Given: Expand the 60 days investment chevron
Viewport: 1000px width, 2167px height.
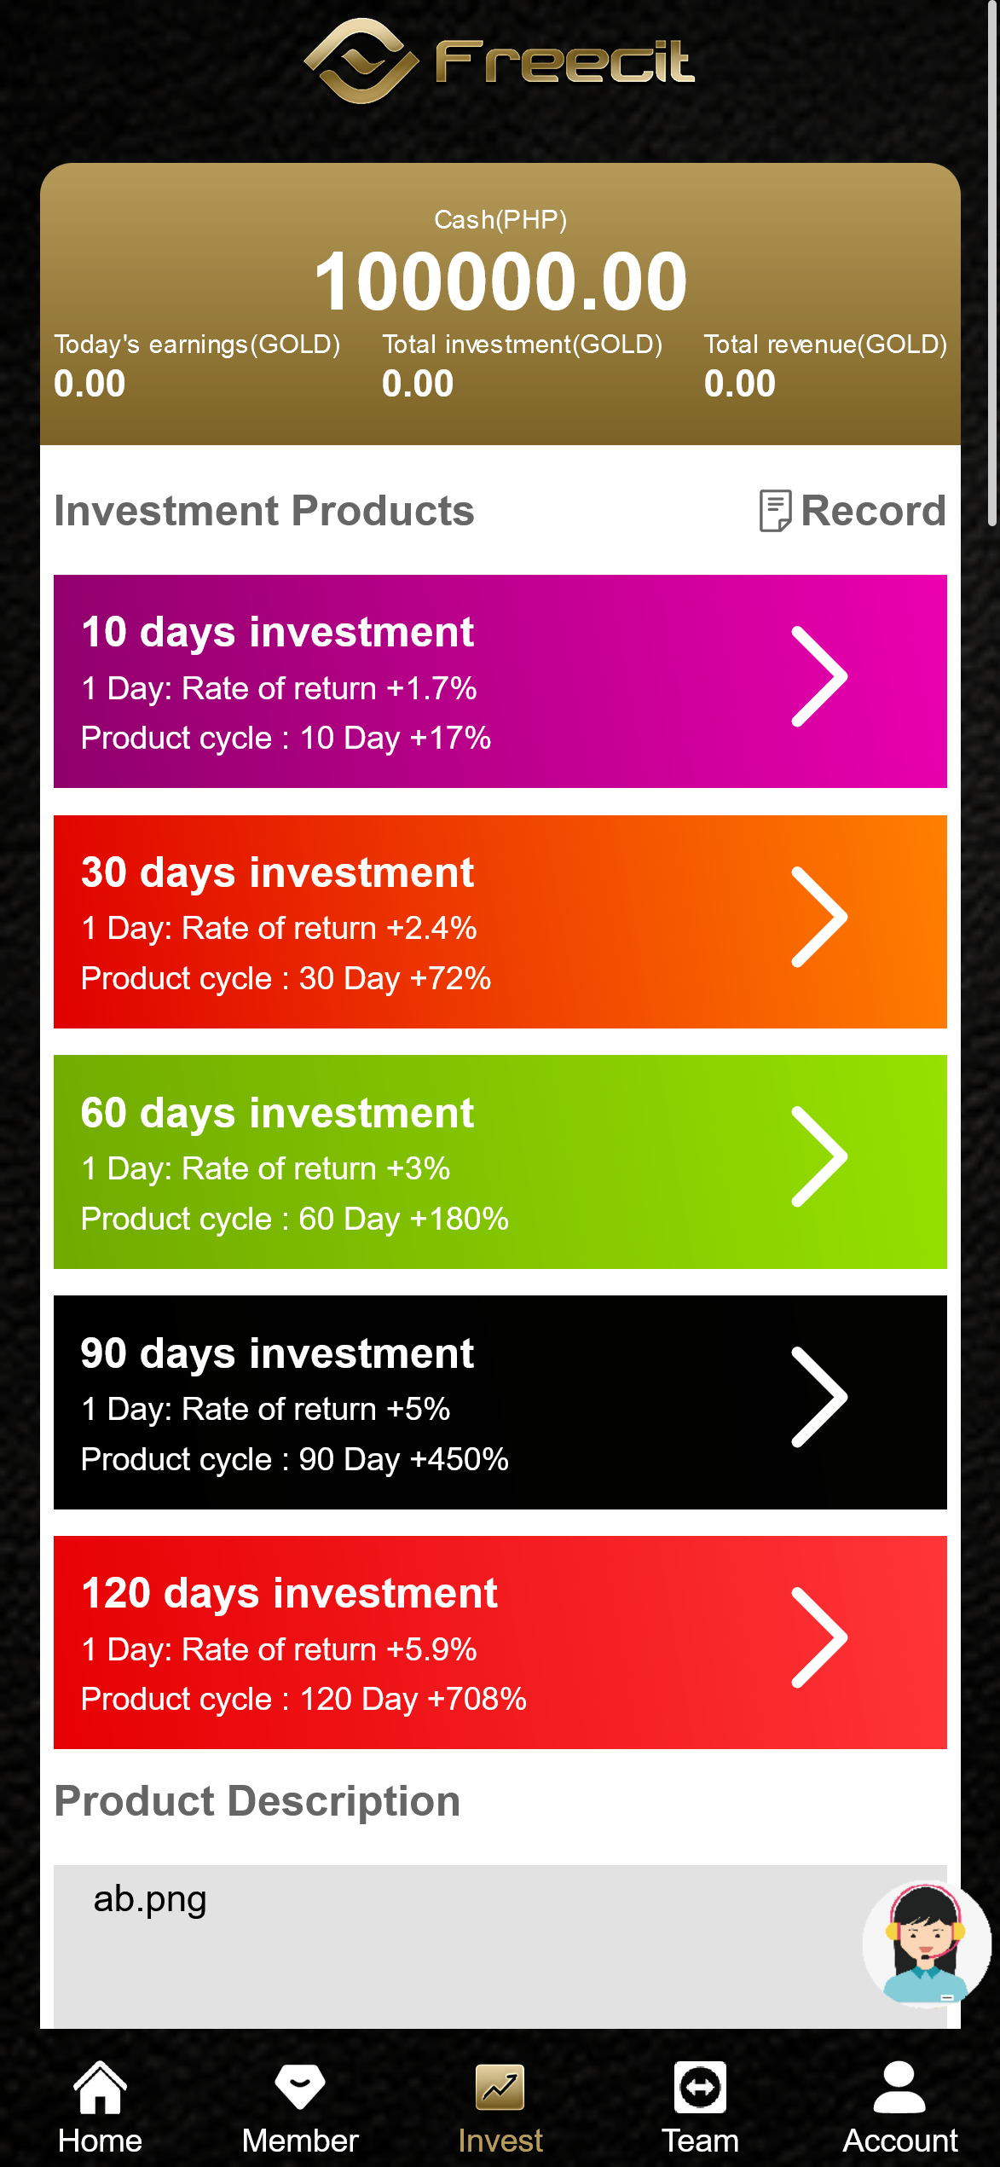Looking at the screenshot, I should [819, 1157].
